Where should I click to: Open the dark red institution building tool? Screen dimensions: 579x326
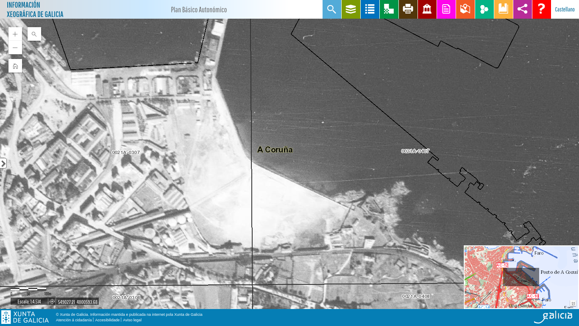(427, 9)
